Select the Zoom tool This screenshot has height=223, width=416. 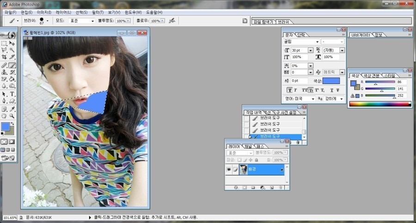click(12, 116)
